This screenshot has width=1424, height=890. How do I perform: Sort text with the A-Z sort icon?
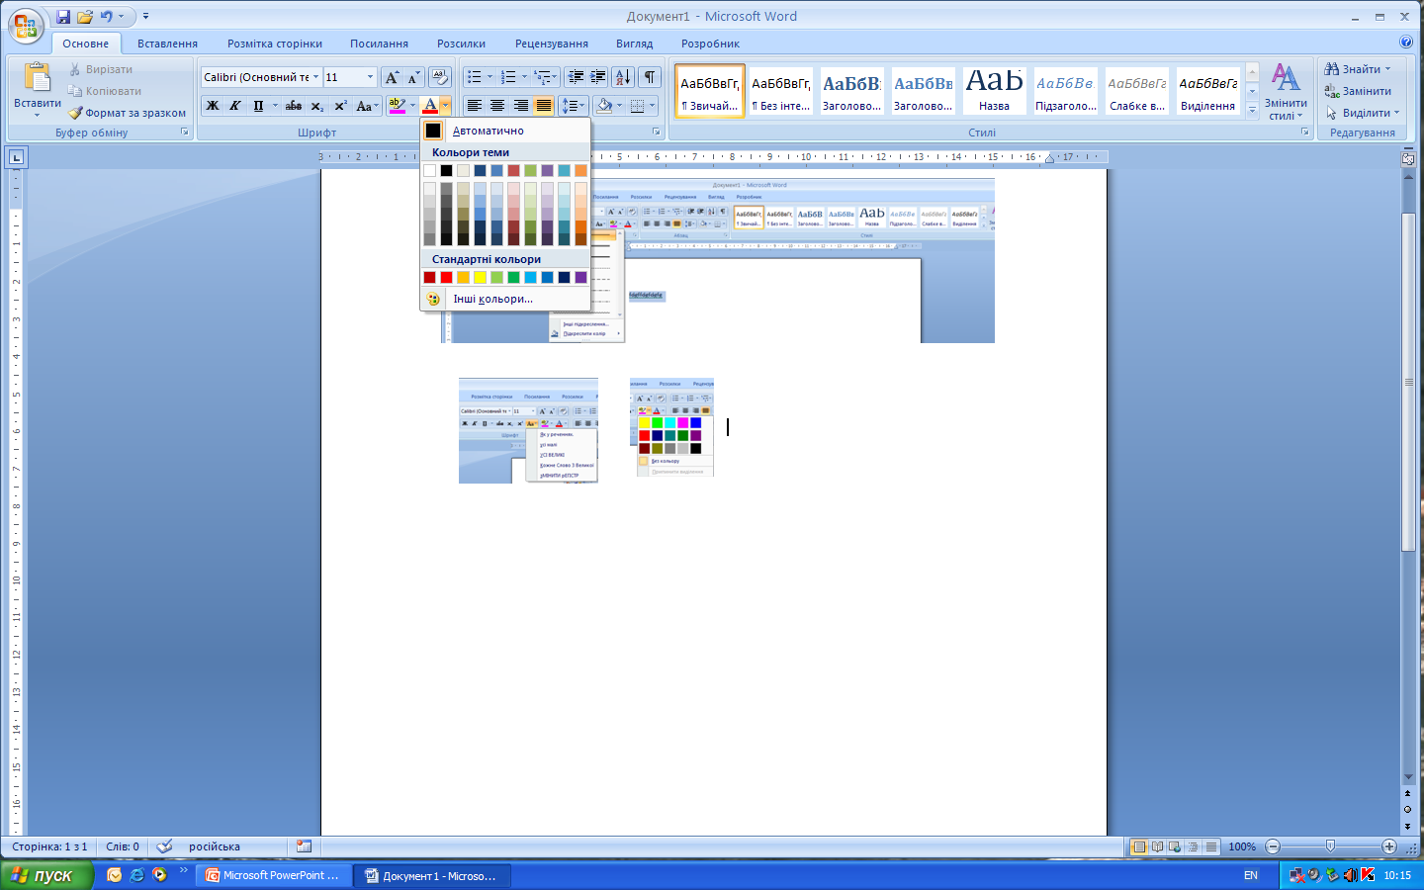click(623, 77)
